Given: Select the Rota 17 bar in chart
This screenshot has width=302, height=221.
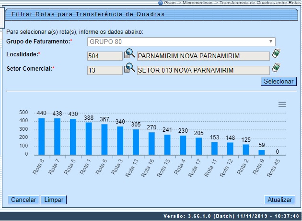Looking at the screenshot, I should [199, 147].
